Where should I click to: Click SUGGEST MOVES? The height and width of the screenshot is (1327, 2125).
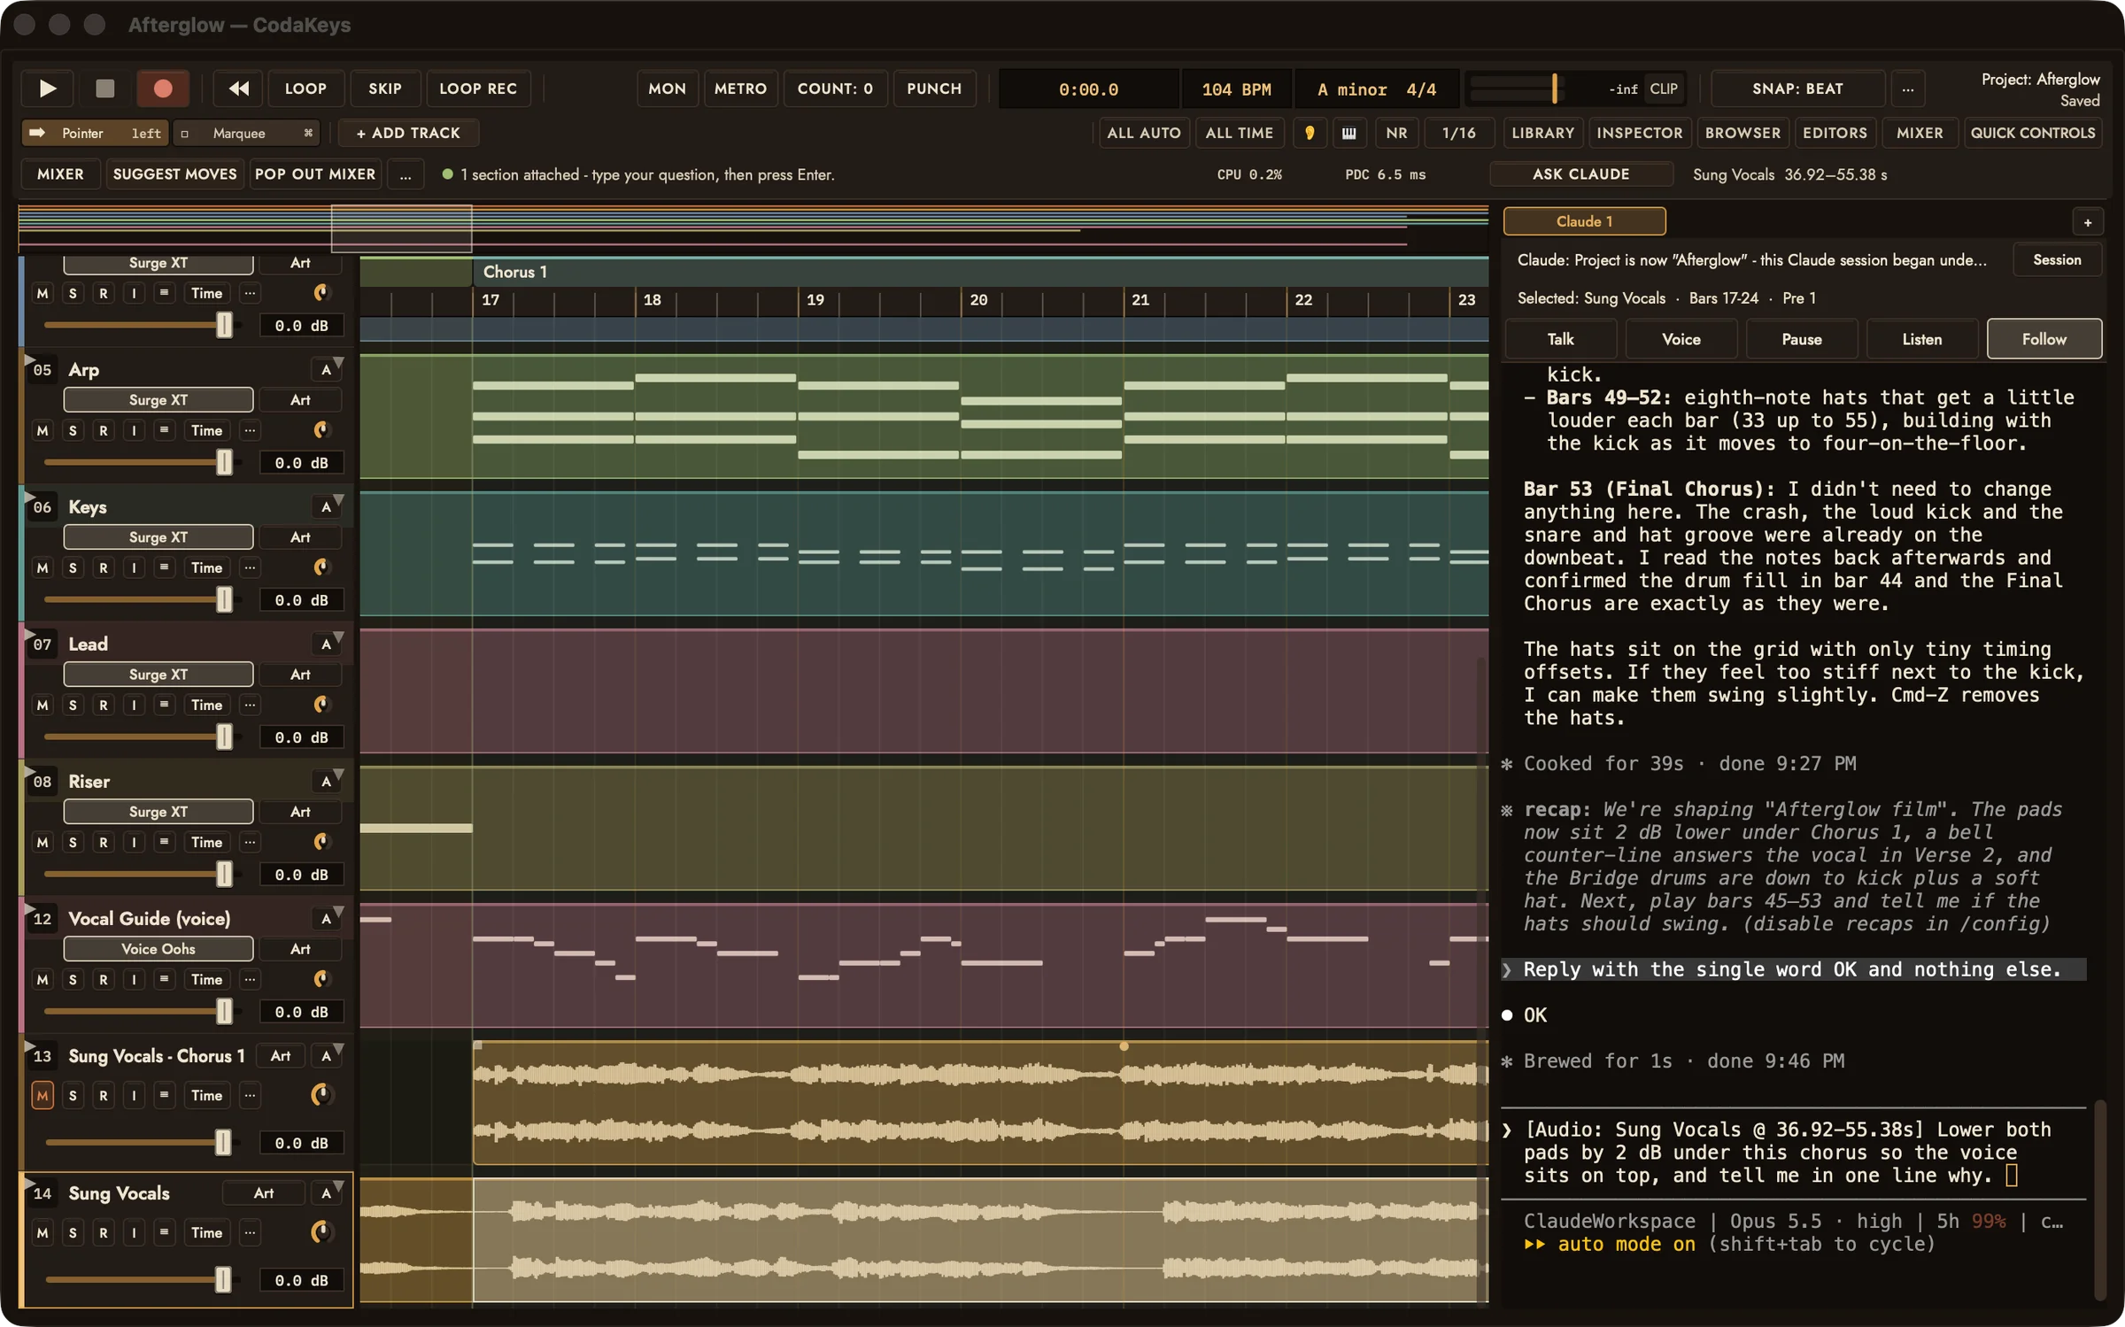[175, 174]
